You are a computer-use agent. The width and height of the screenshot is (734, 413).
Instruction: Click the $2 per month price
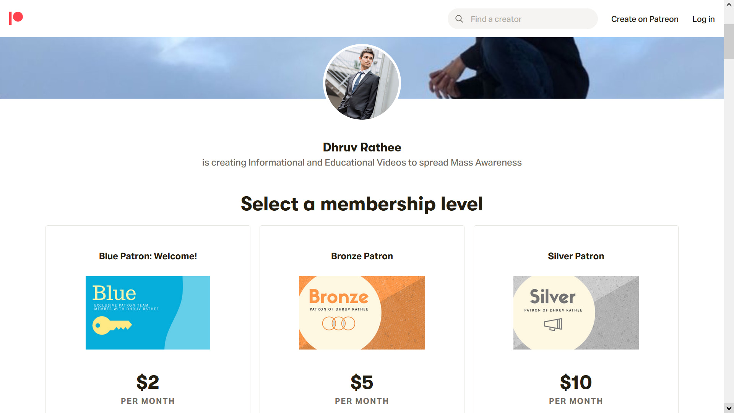(148, 382)
